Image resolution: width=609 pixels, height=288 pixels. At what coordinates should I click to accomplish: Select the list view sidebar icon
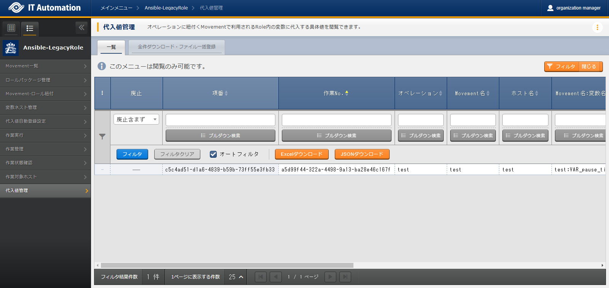click(30, 28)
